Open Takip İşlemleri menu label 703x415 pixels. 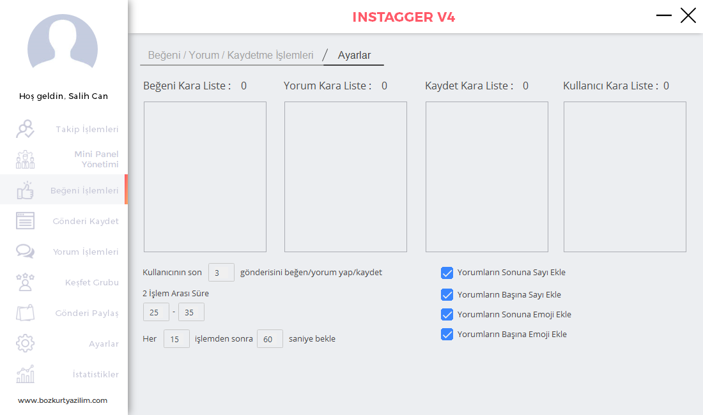click(x=87, y=130)
